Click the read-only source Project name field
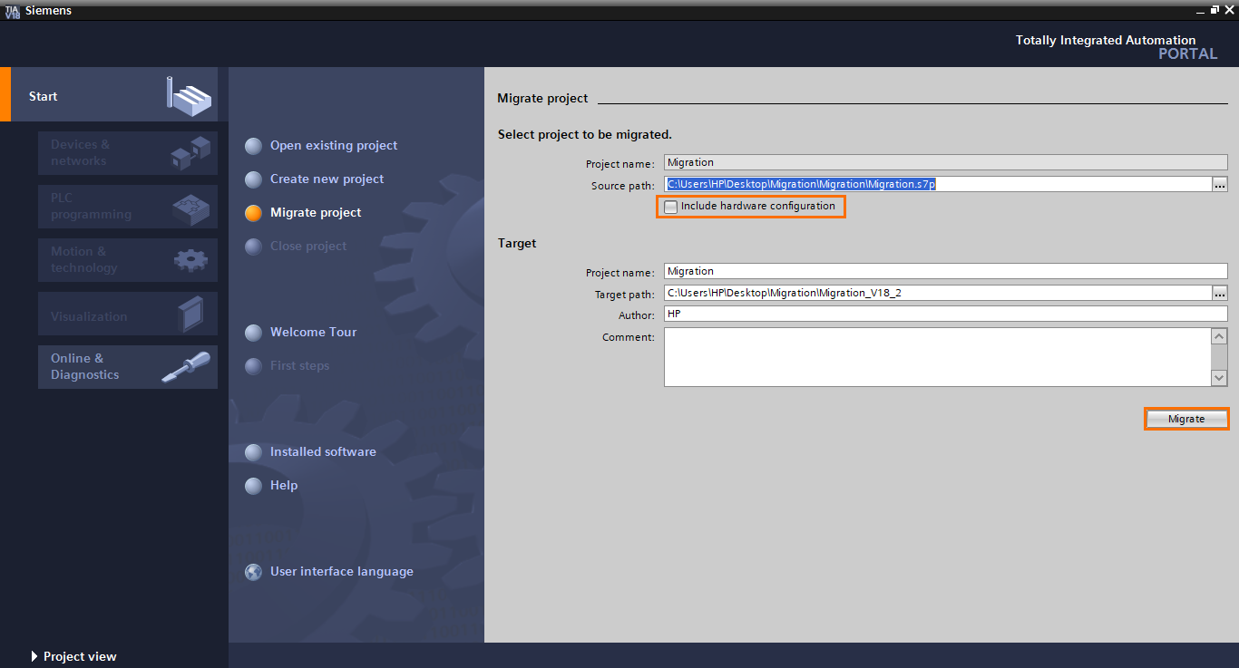Viewport: 1239px width, 668px height. [945, 162]
